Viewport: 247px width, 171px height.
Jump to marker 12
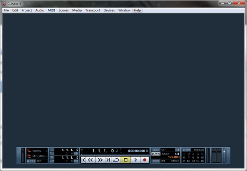point(189,161)
